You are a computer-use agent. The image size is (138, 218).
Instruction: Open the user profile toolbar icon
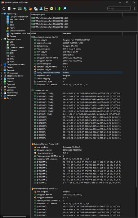click(41, 9)
